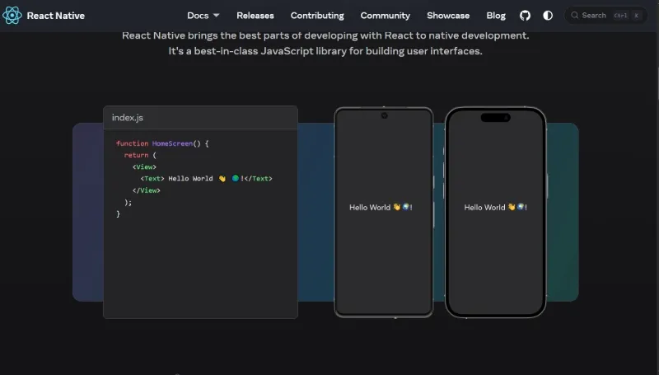The width and height of the screenshot is (659, 375).
Task: Open the Releases page
Action: (x=255, y=16)
